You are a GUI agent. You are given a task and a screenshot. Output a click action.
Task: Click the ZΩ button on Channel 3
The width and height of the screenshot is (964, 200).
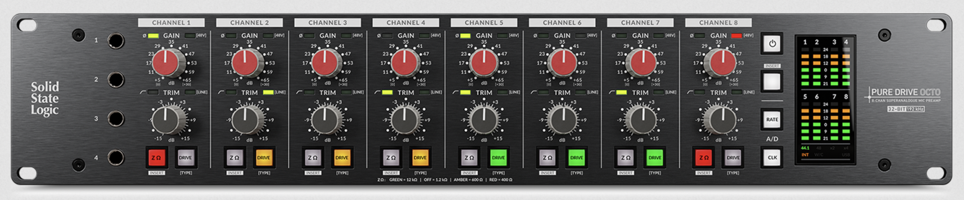tap(313, 157)
